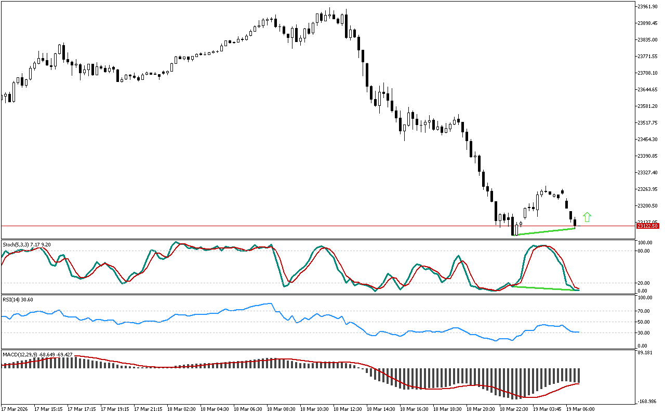Screen dimensions: 665x415
Task: Click the green trend line in Stochastic panel
Action: [x=544, y=288]
